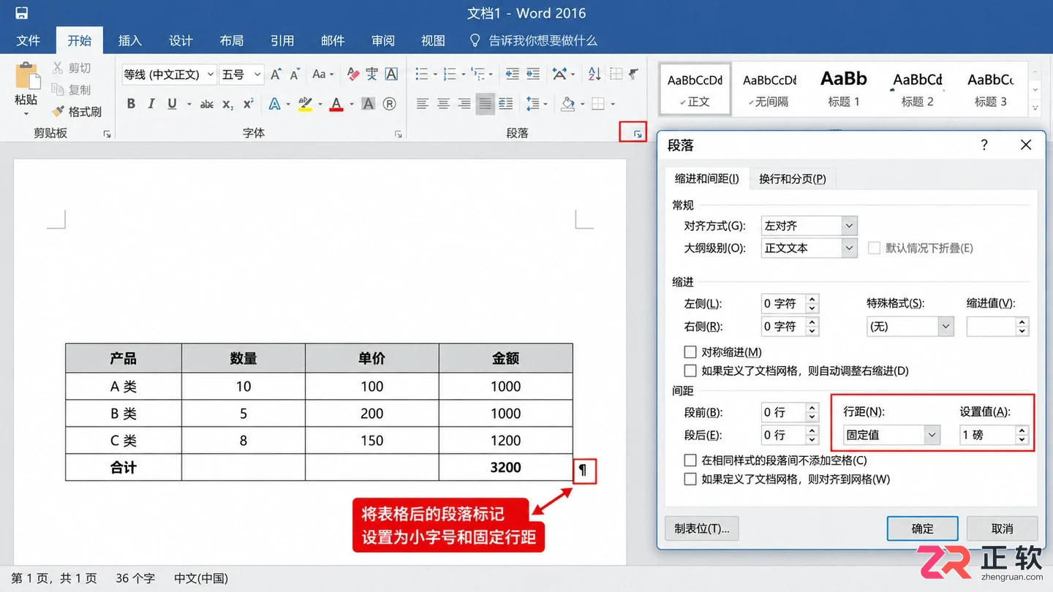Switch to the 换行和分页 tab
Viewport: 1053px width, 592px height.
coord(792,178)
